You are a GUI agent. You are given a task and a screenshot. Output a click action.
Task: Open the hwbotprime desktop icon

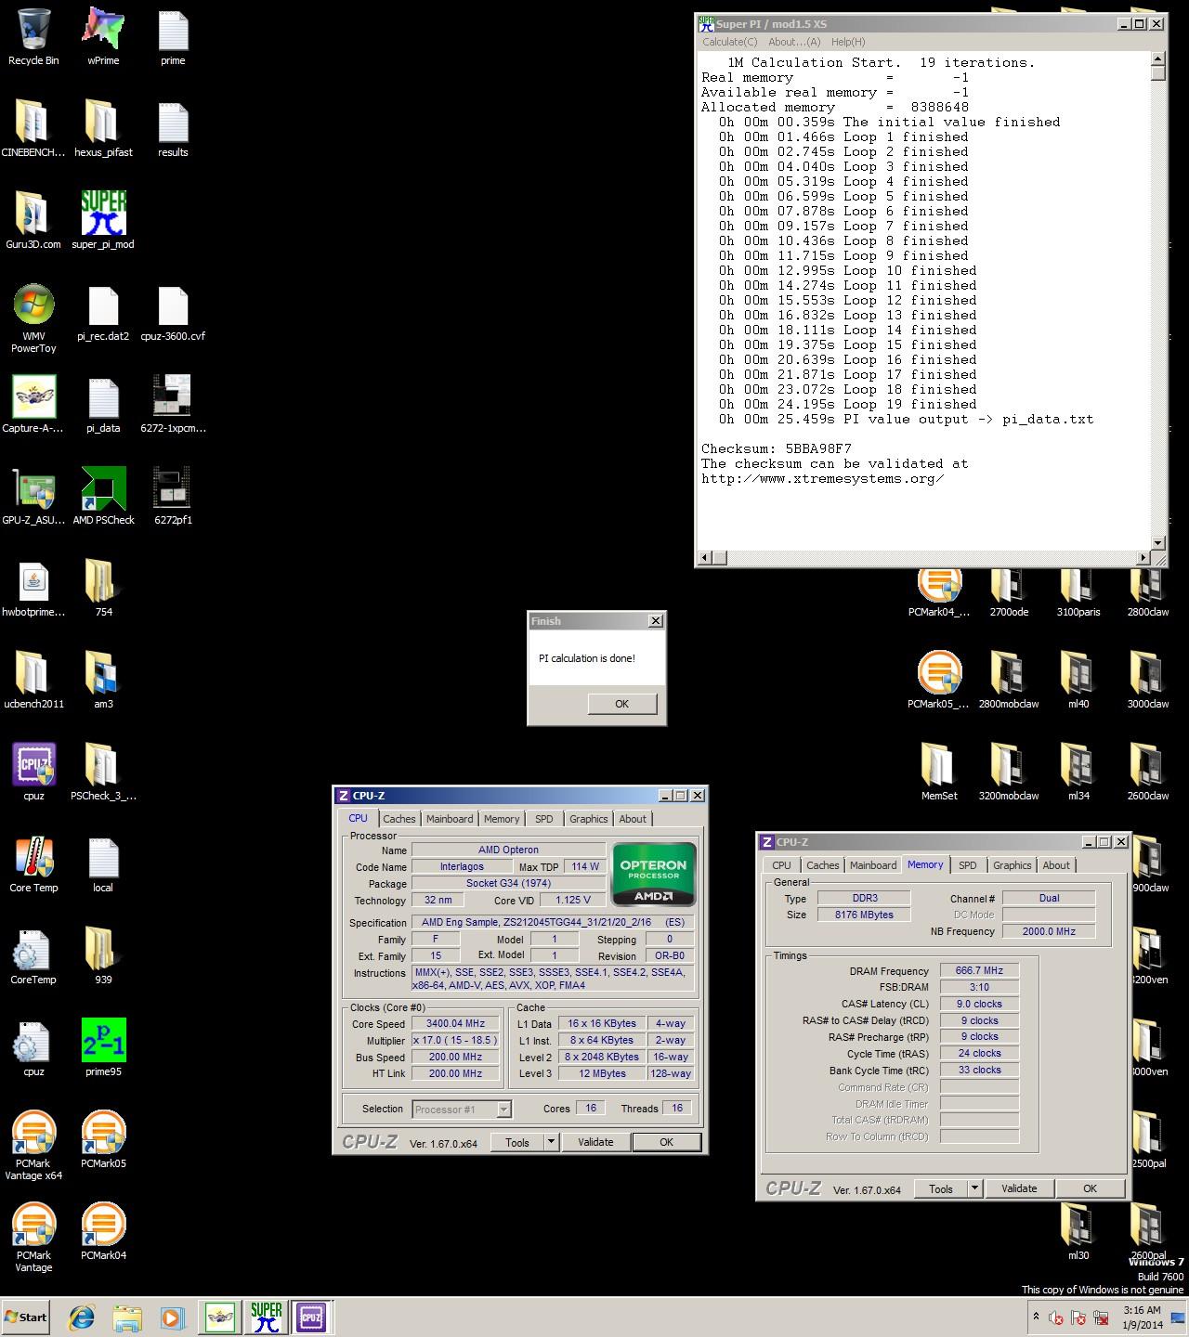point(33,589)
